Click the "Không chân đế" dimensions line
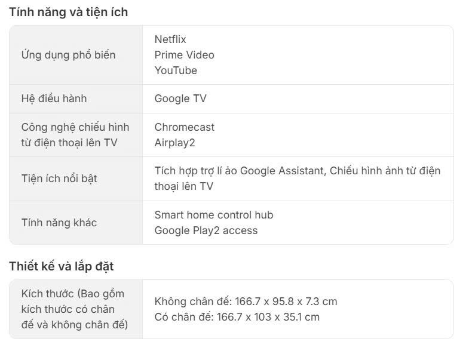Image resolution: width=466 pixels, height=354 pixels. pyautogui.click(x=246, y=301)
